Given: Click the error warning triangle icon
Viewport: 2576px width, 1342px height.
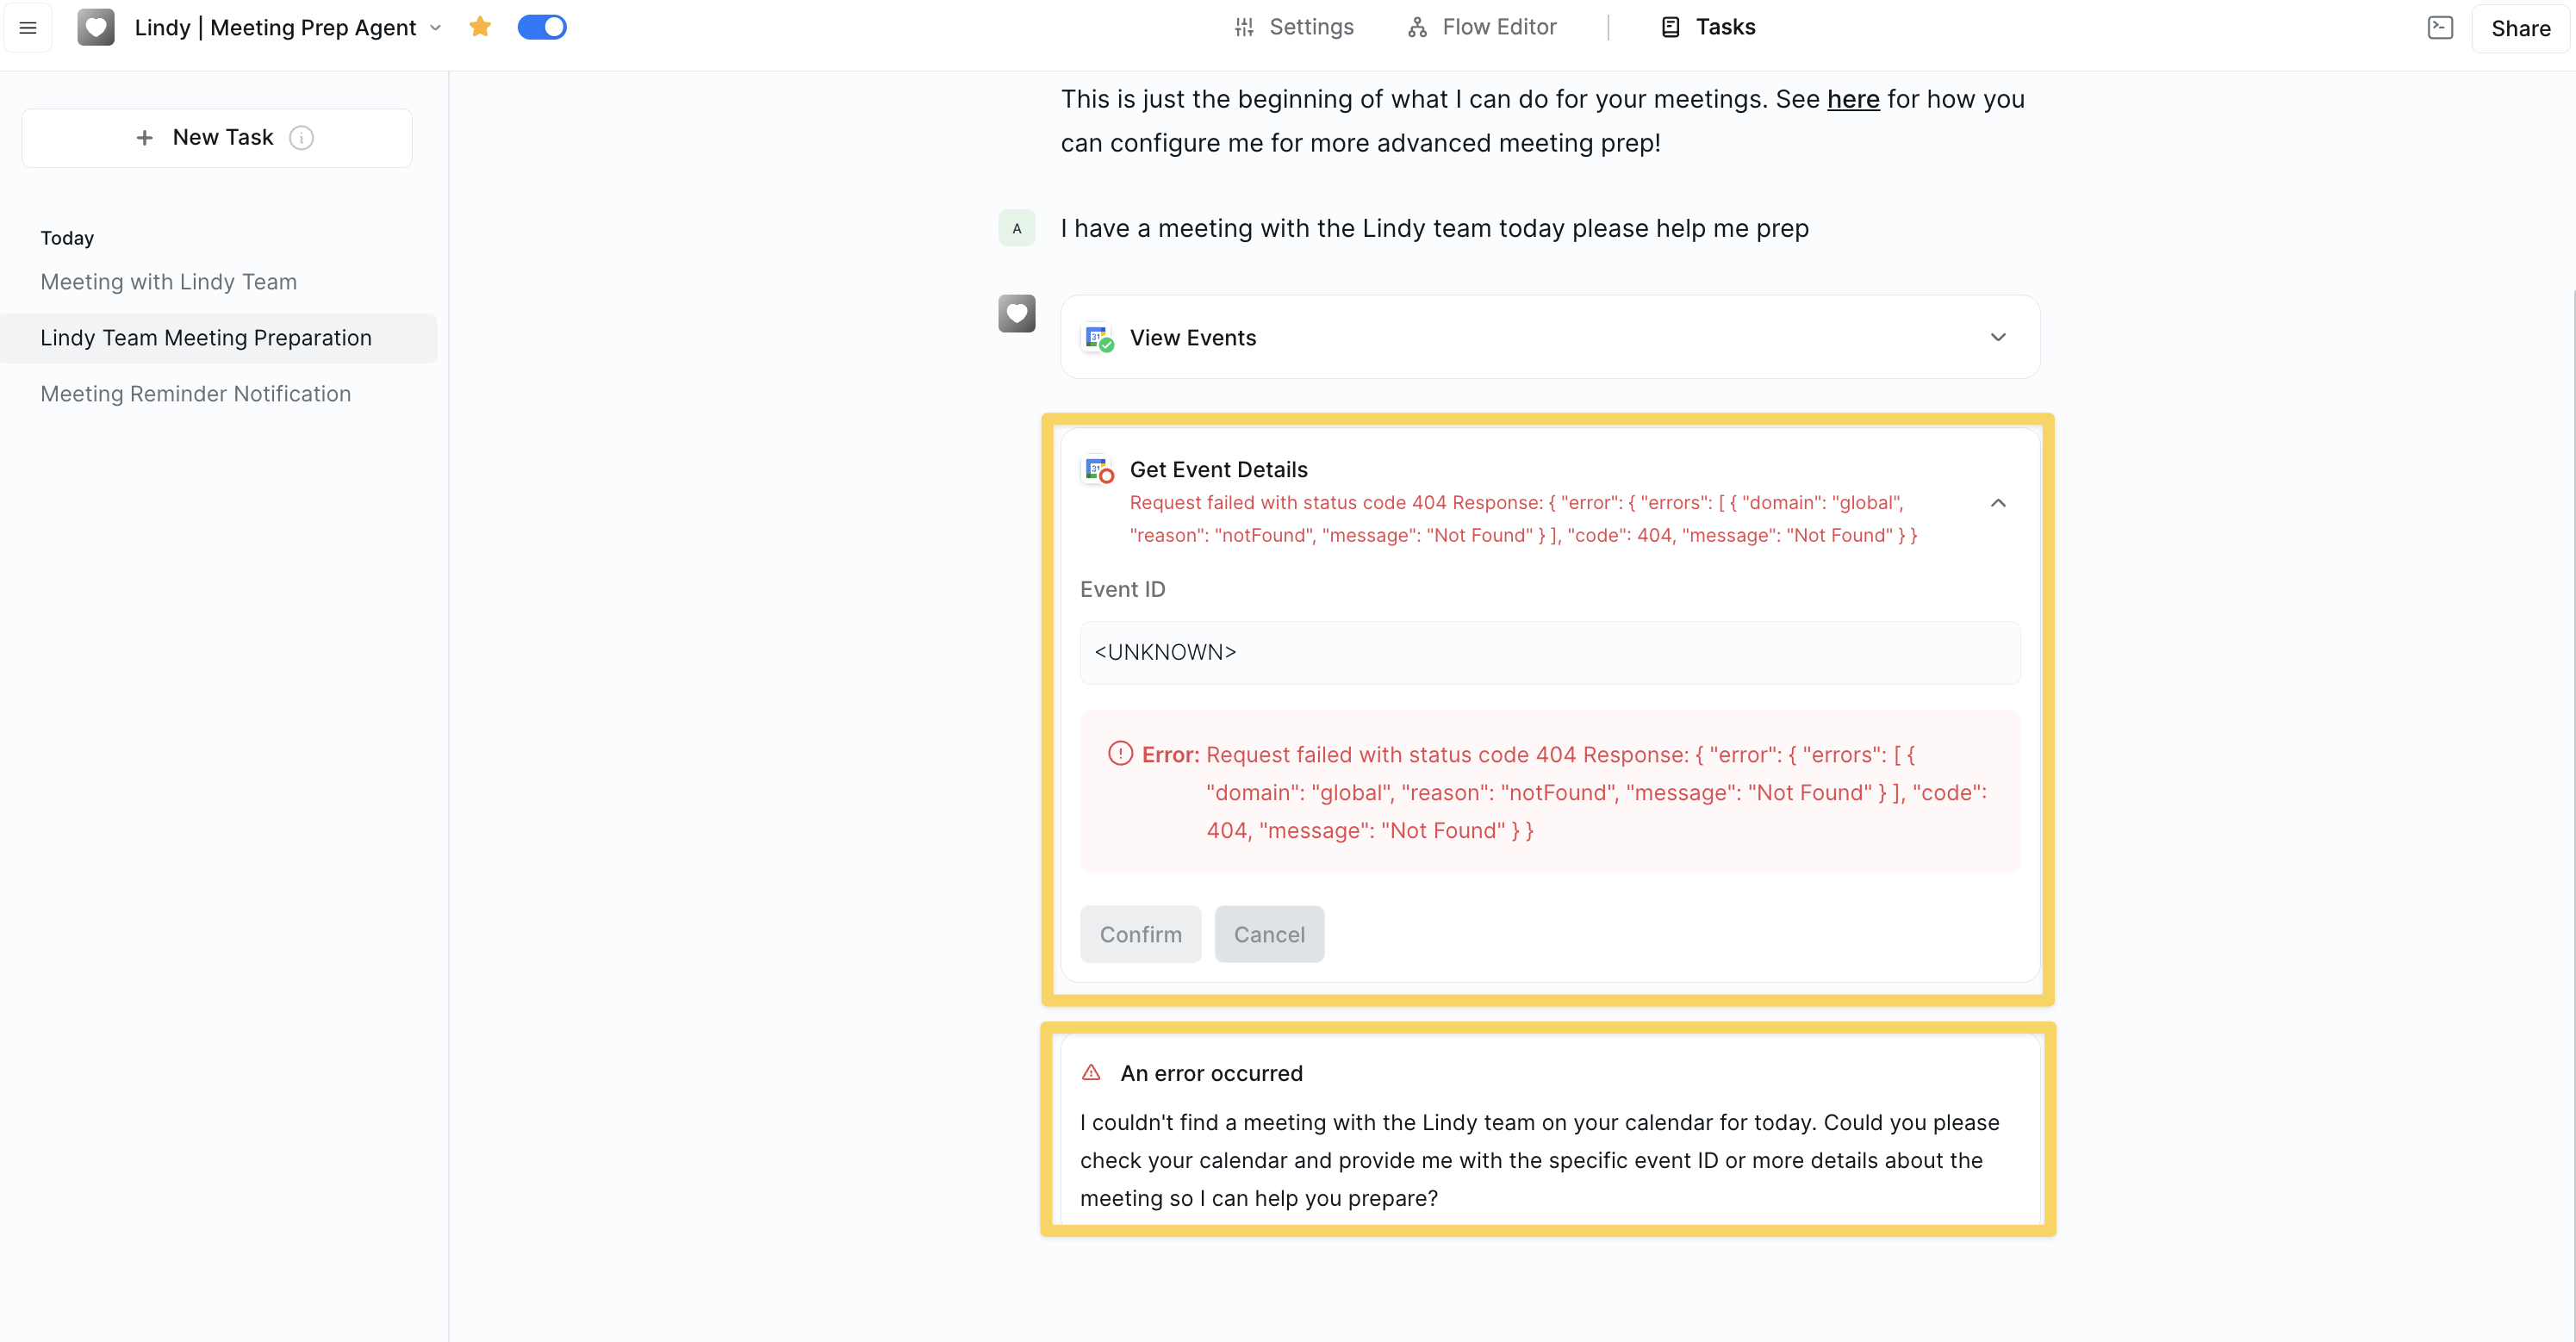Looking at the screenshot, I should coord(1091,1073).
